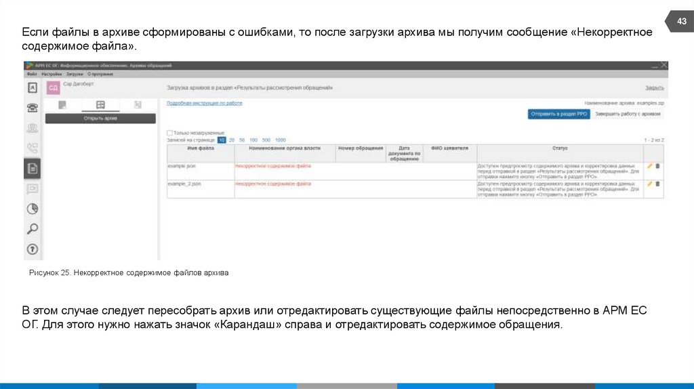
Task: Click the status text of example_2.json row
Action: 558,189
